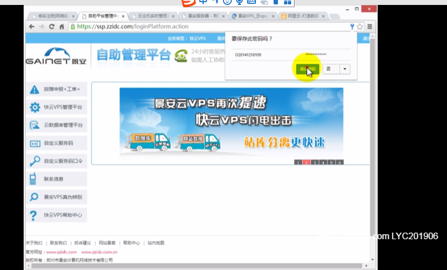447x270 pixels.
Task: Click the green save password button
Action: [x=308, y=69]
